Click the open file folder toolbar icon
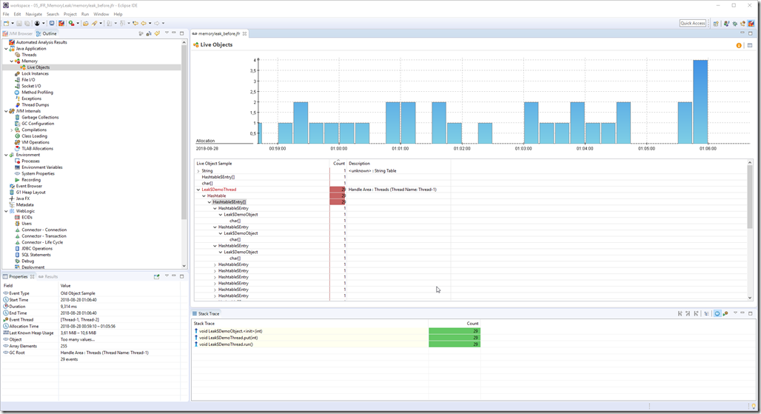Viewport: 761px width, 414px height. pos(85,23)
